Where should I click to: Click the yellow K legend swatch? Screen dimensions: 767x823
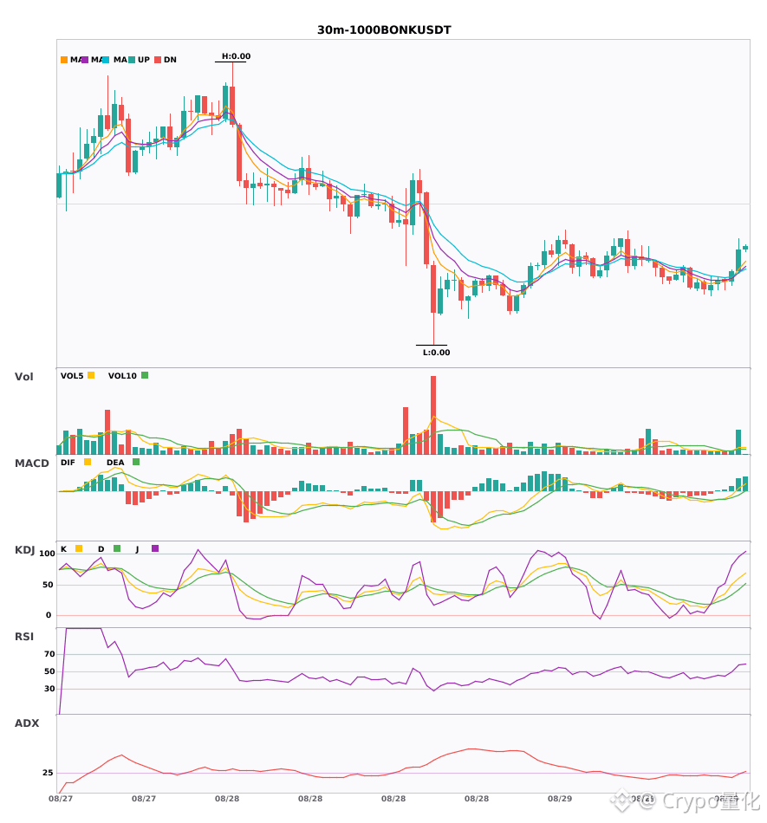pyautogui.click(x=79, y=548)
